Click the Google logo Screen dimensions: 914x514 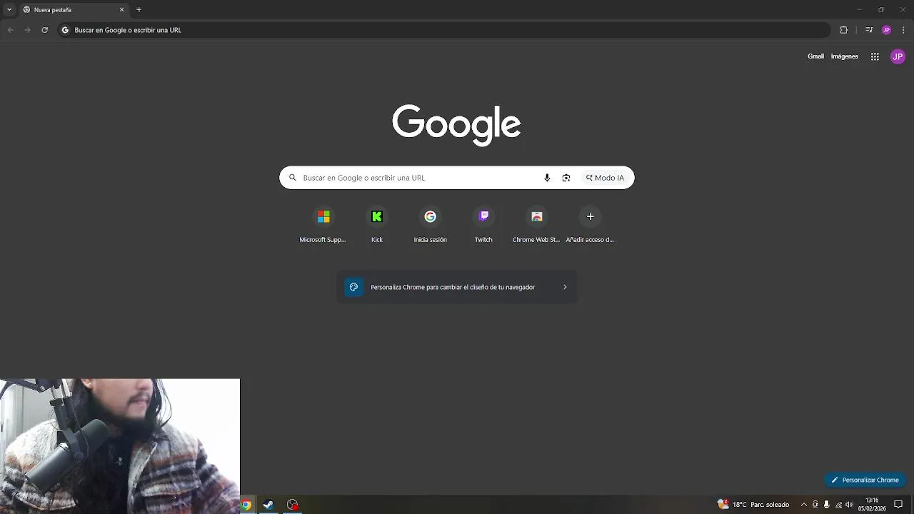[456, 125]
